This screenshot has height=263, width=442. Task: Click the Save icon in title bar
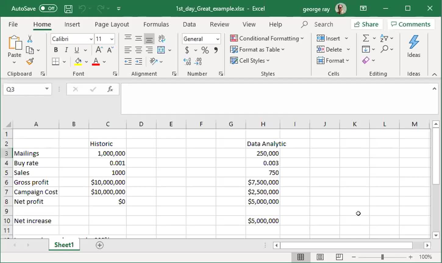68,9
